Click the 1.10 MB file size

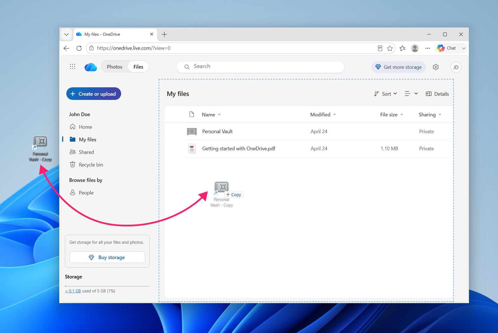coord(389,149)
